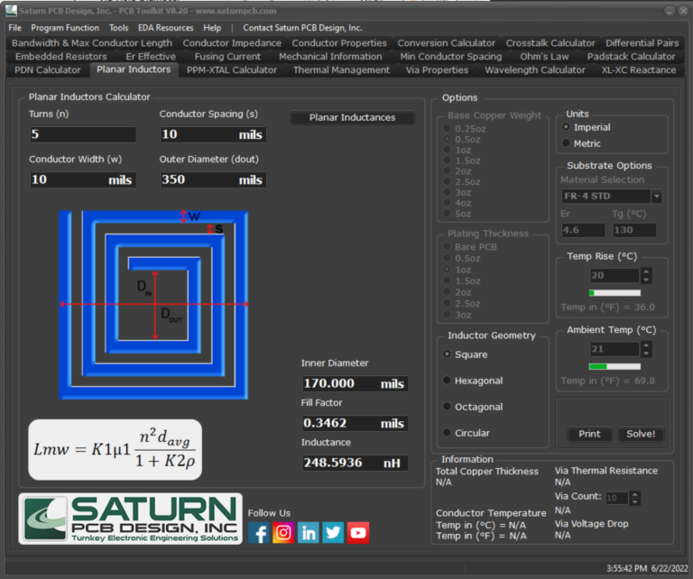693x579 pixels.
Task: Adjust the Temp Rise slider
Action: [x=614, y=293]
